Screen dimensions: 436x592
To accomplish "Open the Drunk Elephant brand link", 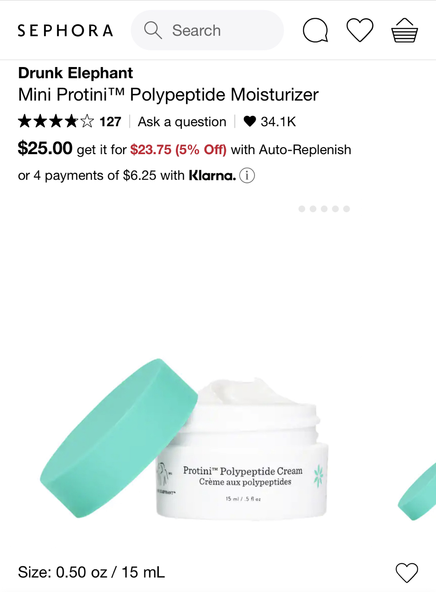I will point(75,73).
